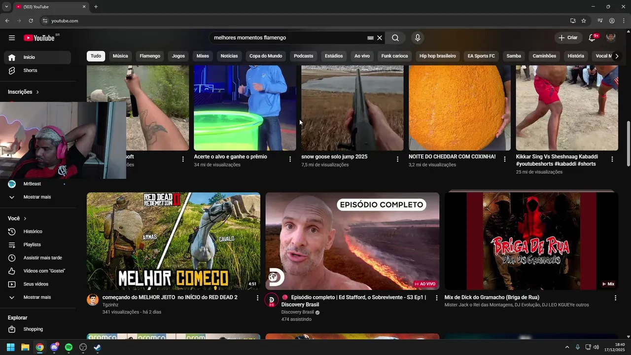The height and width of the screenshot is (355, 631).
Task: Open the notifications bell
Action: 592,38
